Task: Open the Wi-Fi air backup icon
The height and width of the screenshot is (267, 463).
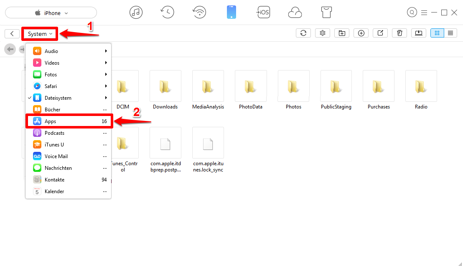Action: [x=199, y=13]
